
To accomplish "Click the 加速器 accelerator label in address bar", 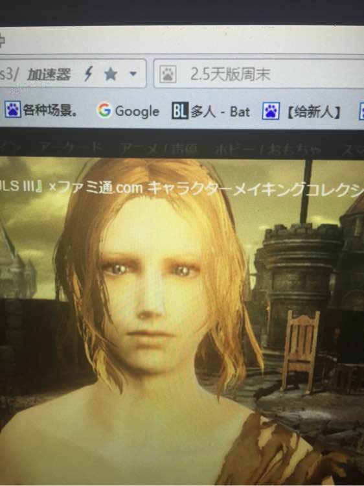I will pos(49,74).
